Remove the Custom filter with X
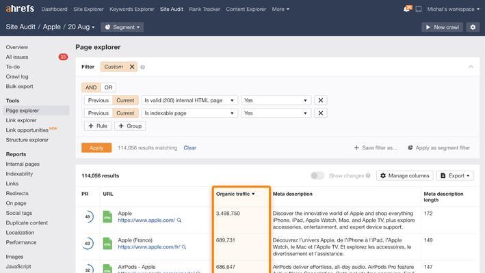Viewport: 485px width, 273px height. click(132, 67)
